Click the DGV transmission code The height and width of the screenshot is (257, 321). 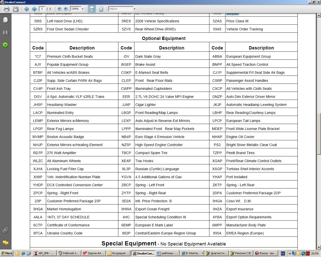point(38,97)
